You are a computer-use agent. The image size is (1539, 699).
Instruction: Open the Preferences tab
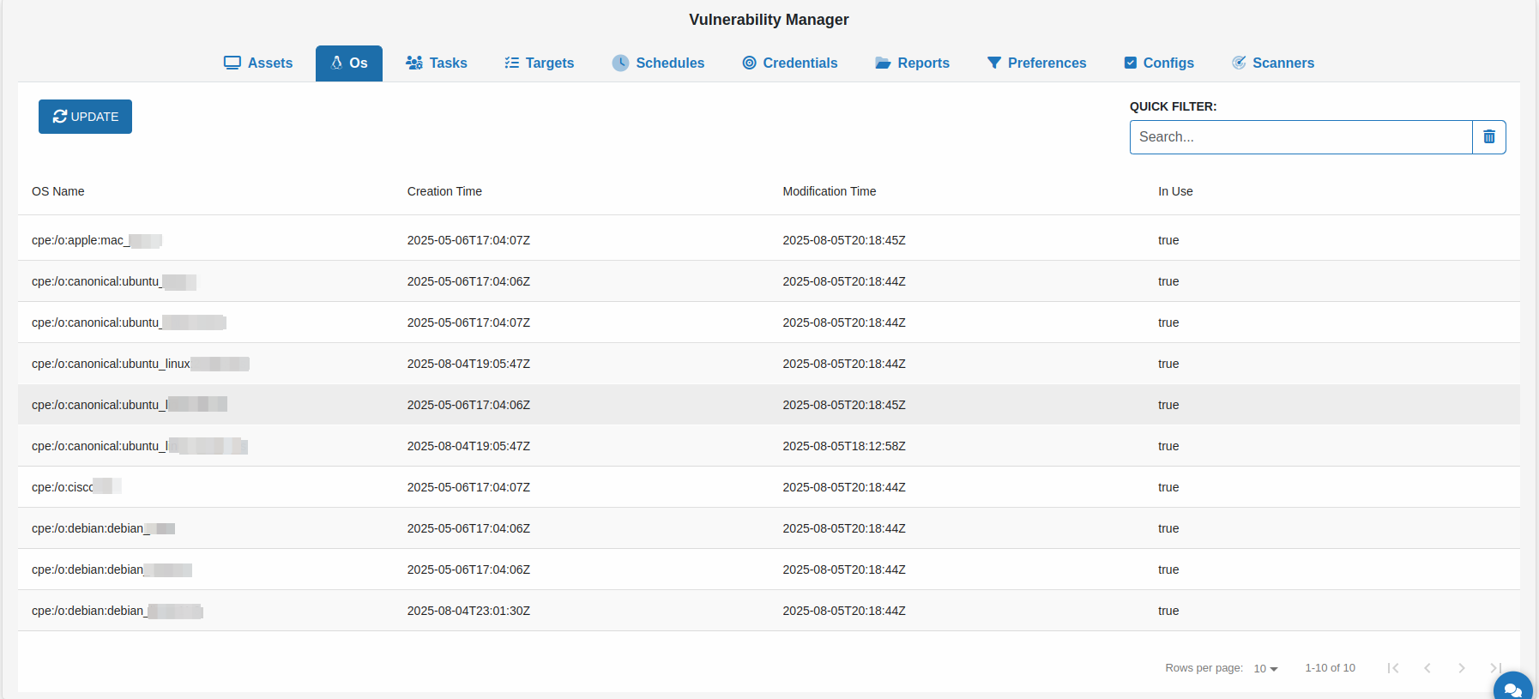click(x=1036, y=63)
